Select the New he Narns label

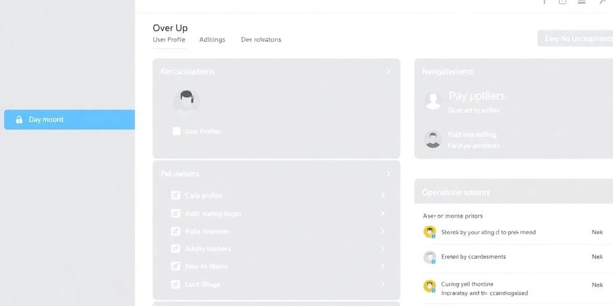[x=206, y=266]
